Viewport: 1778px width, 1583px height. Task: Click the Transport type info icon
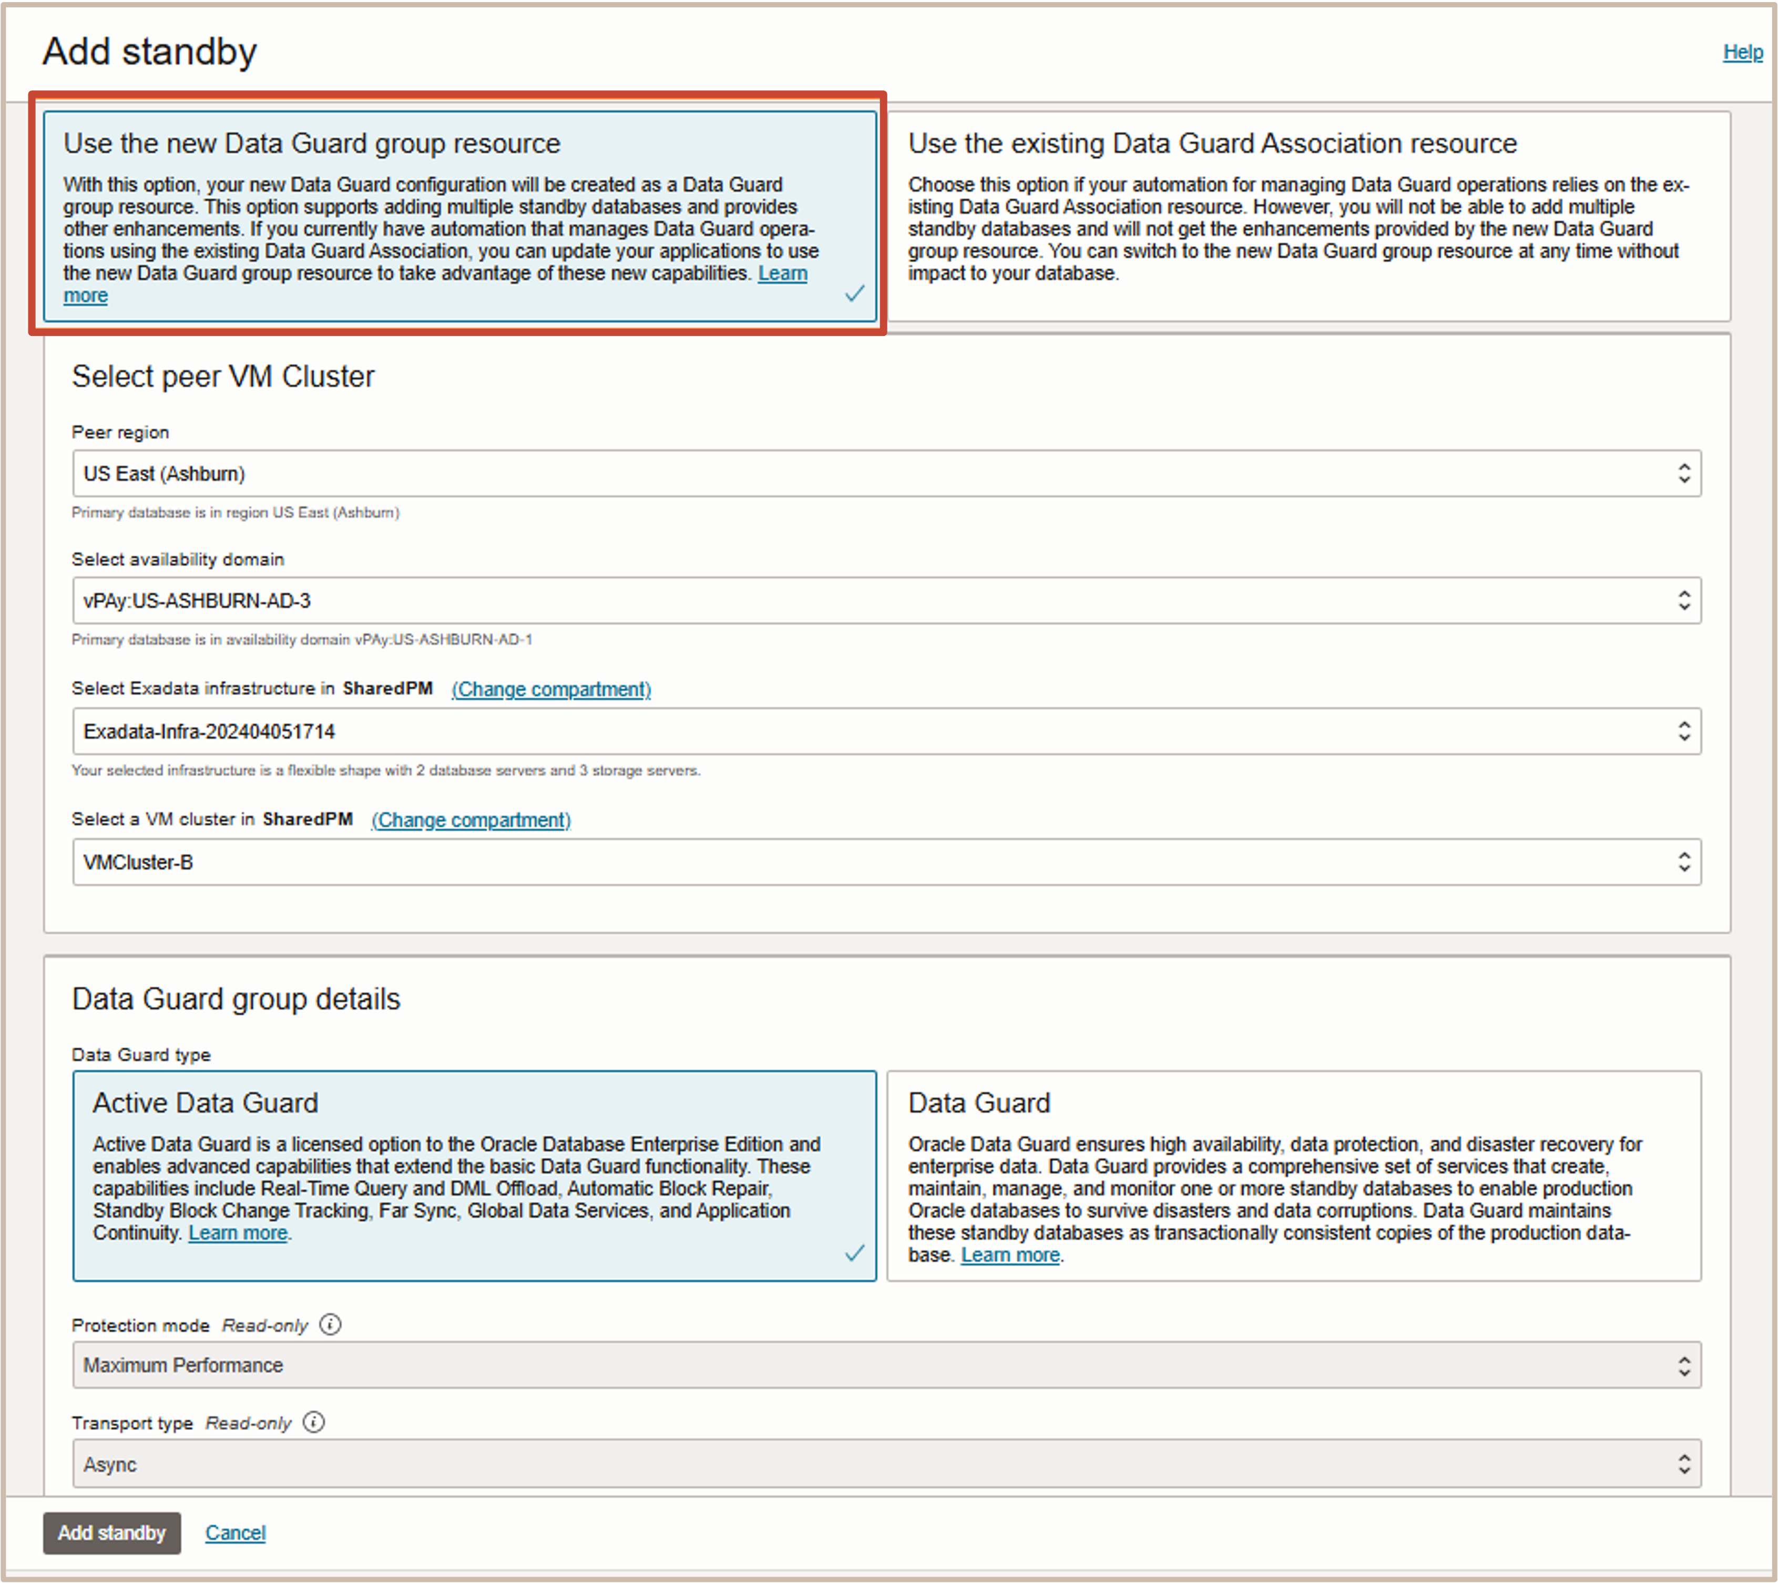tap(314, 1422)
